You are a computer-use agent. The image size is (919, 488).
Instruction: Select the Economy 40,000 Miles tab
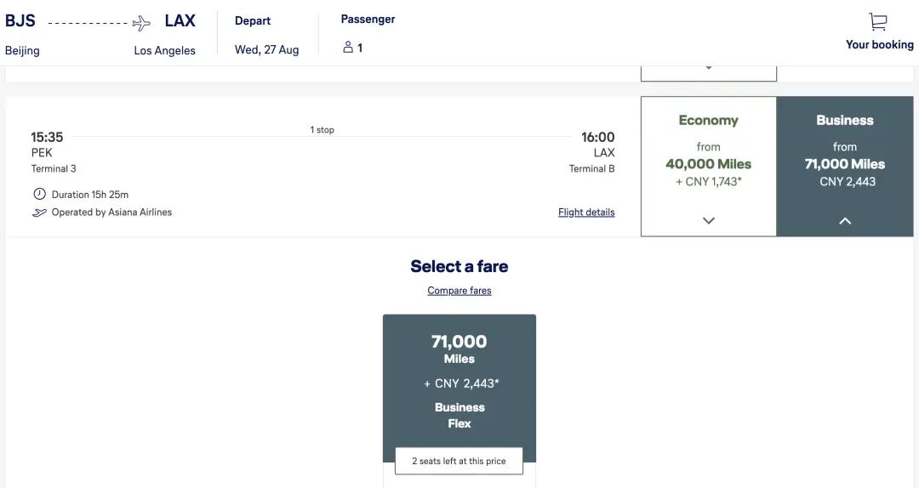tap(708, 163)
